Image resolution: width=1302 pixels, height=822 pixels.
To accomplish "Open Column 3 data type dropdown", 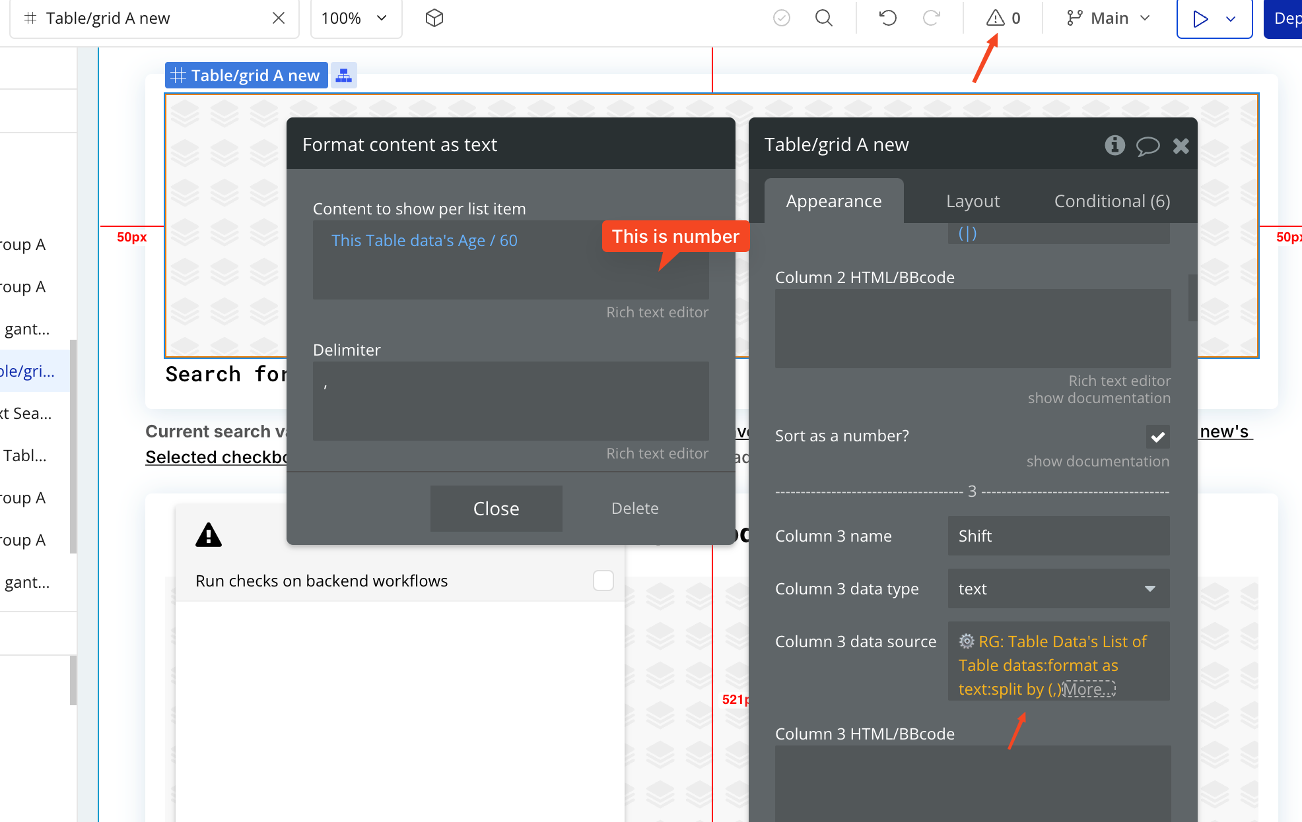I will click(1058, 588).
